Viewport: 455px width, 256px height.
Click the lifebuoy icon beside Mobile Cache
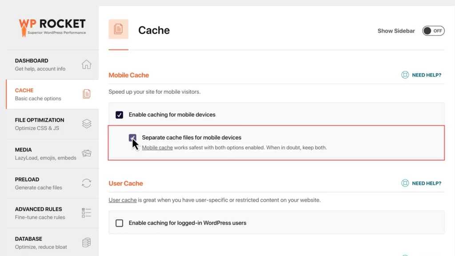tap(405, 75)
